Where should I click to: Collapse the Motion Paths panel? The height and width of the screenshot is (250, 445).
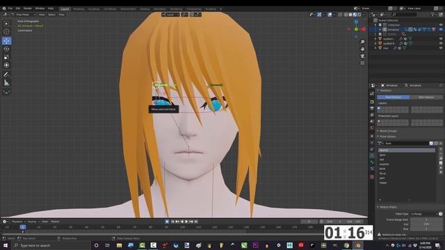378,207
